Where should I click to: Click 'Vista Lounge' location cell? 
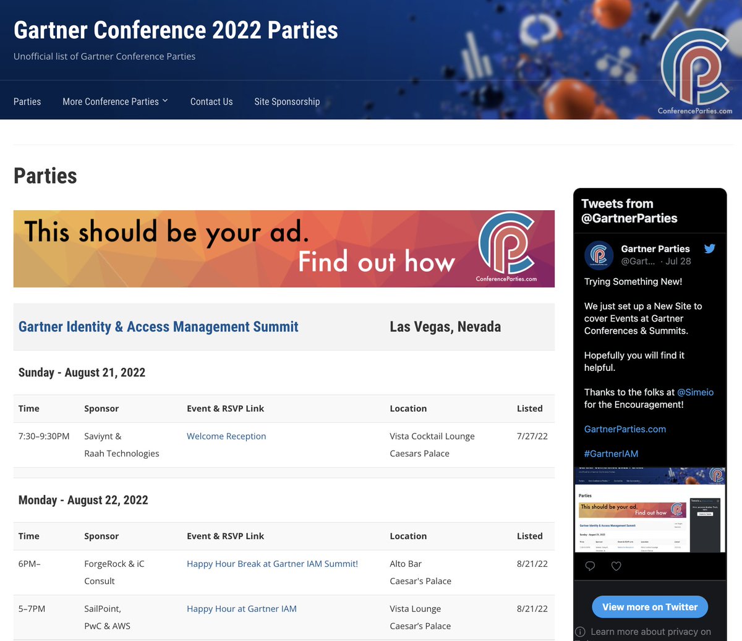pos(416,609)
